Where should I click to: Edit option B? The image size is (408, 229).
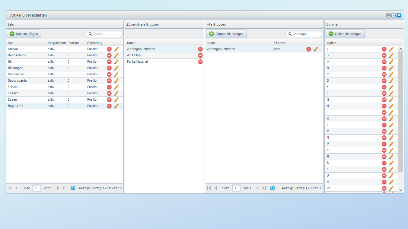point(391,68)
